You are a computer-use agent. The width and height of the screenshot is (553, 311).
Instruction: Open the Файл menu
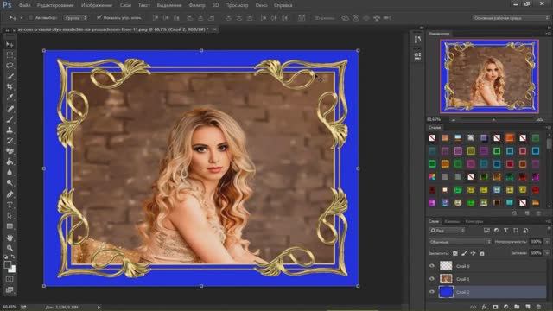pos(24,5)
